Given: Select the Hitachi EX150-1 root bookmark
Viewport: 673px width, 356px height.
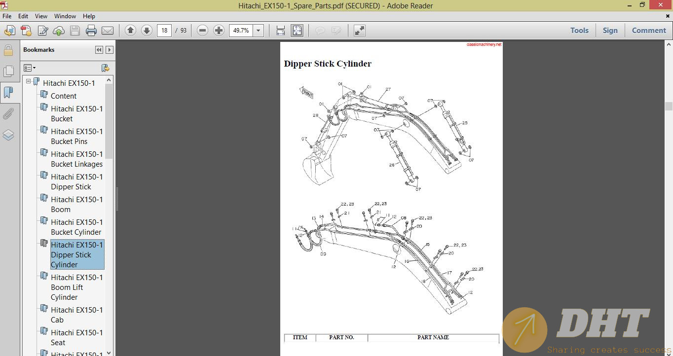Looking at the screenshot, I should click(x=69, y=83).
